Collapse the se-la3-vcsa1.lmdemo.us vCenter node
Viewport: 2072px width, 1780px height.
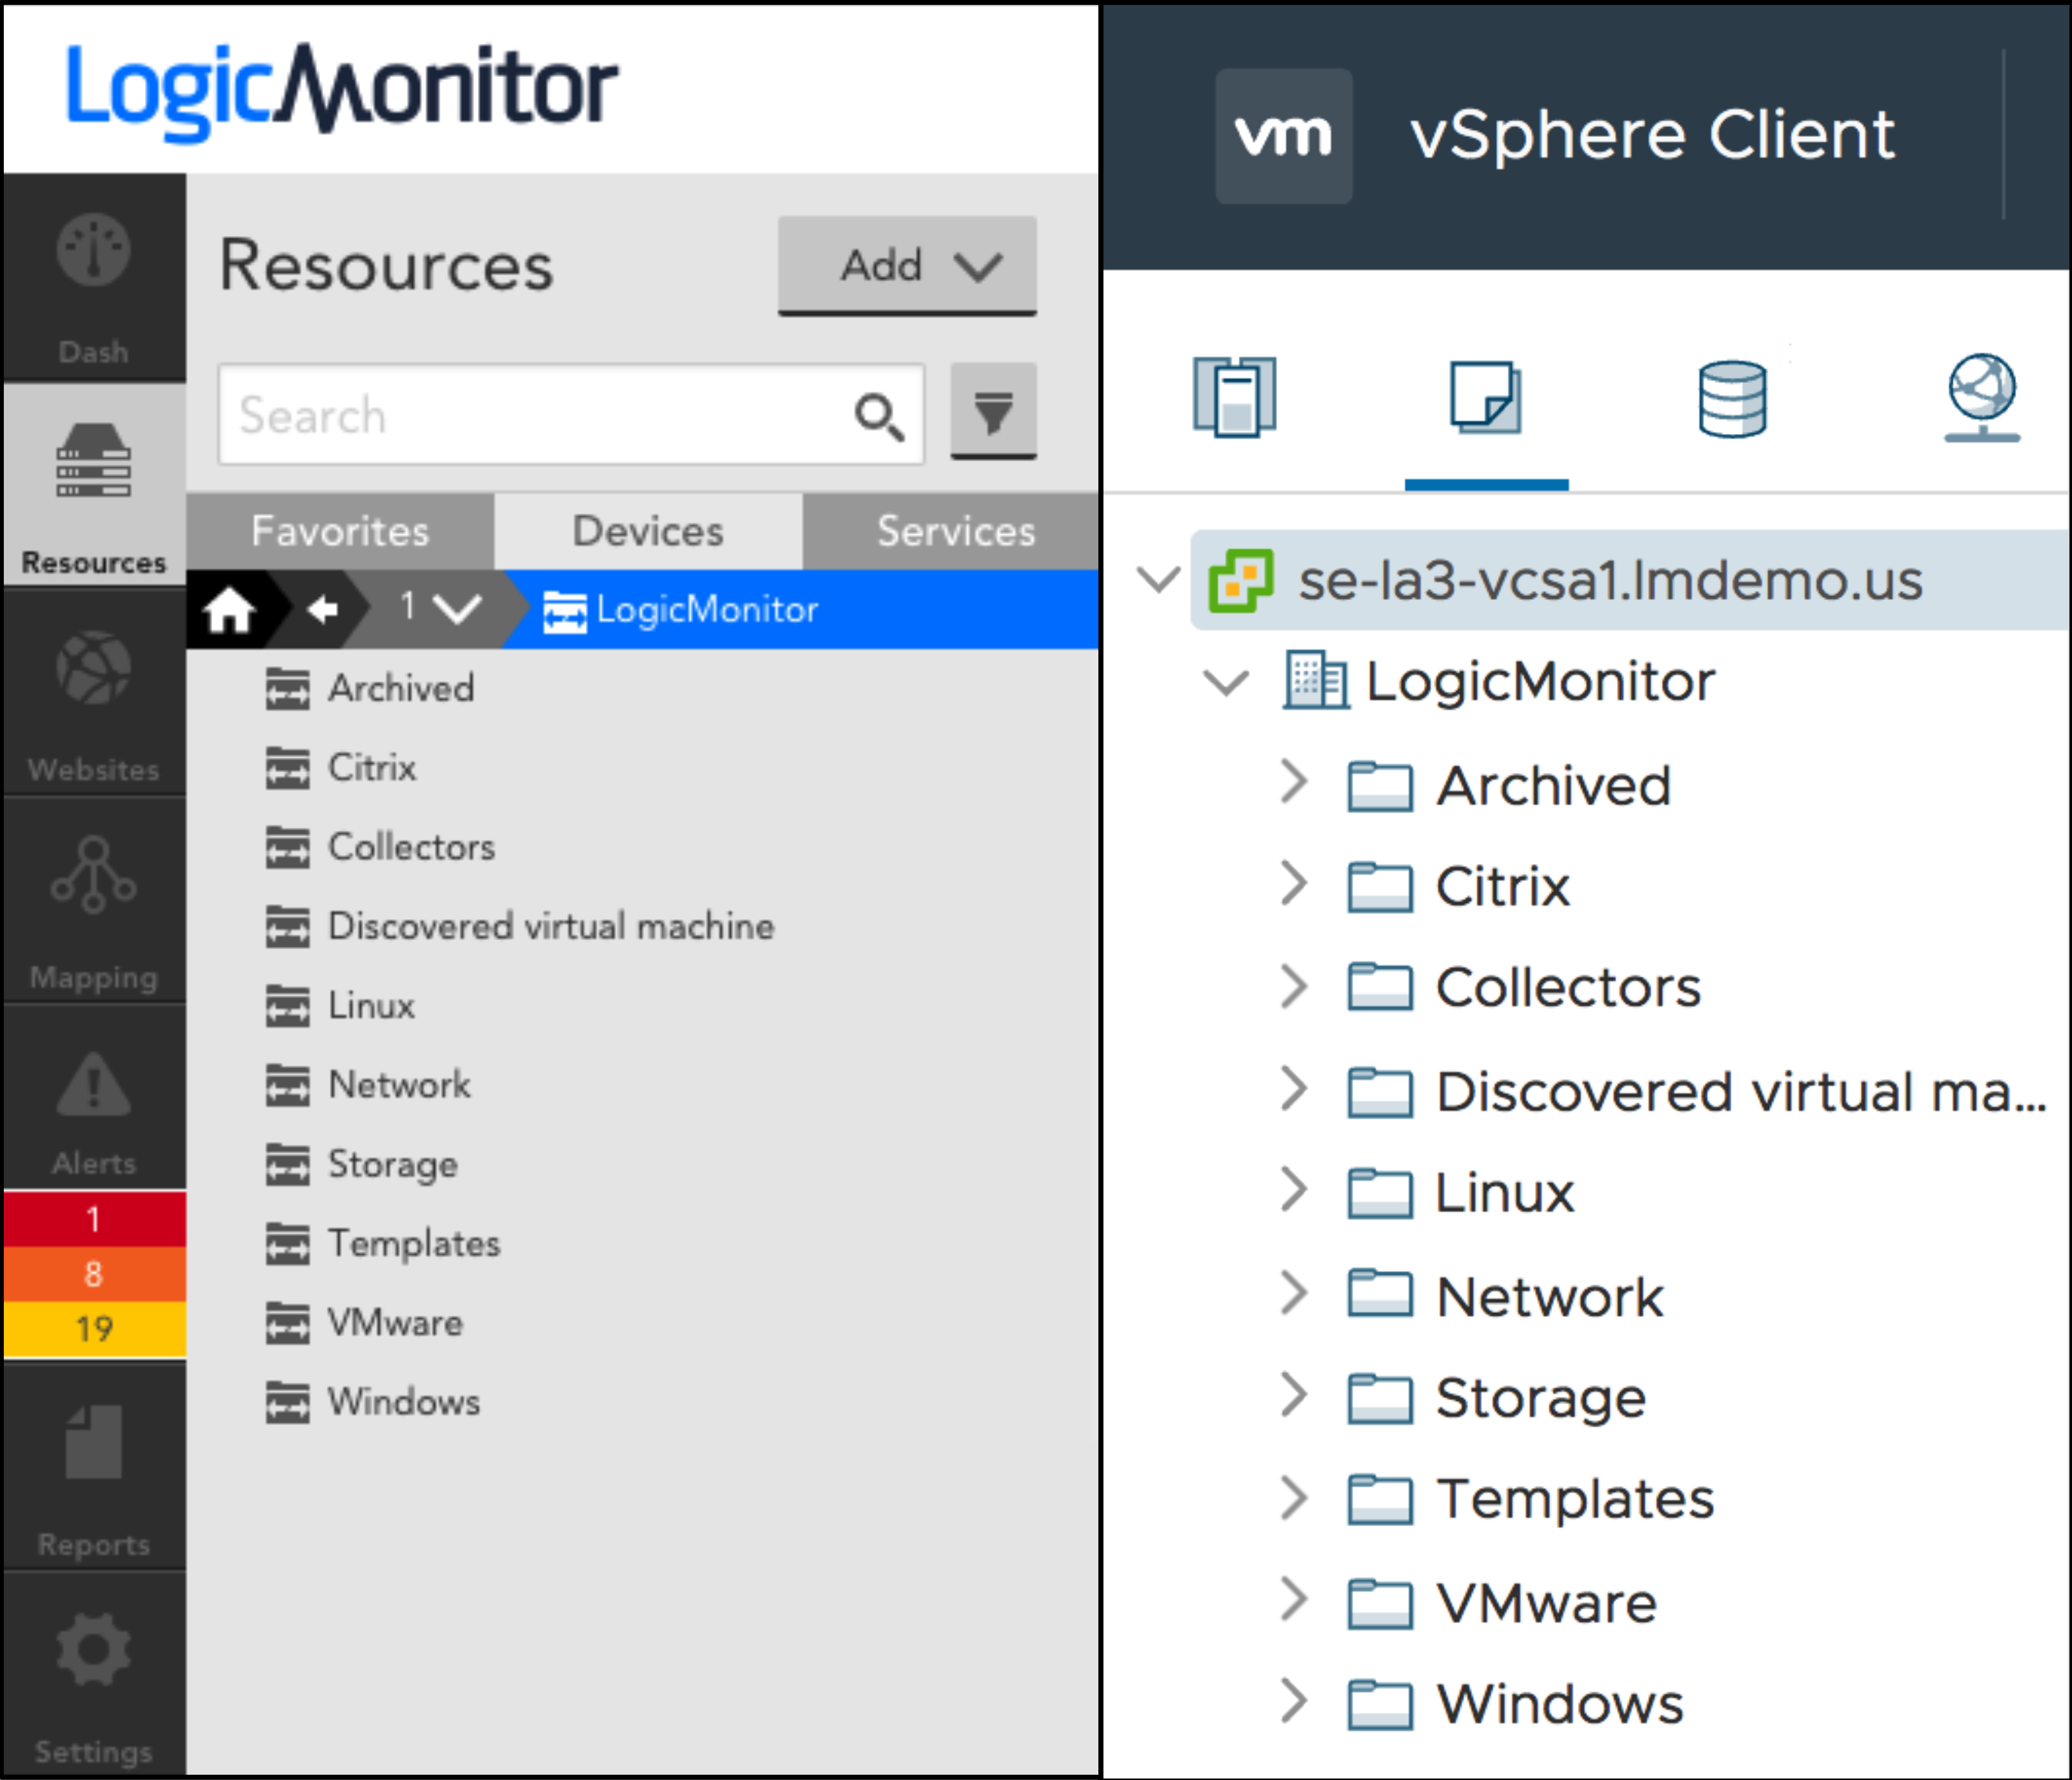click(1159, 579)
